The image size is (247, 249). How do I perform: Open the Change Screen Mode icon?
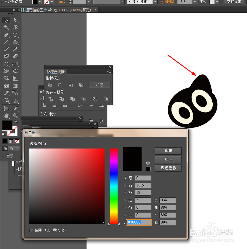[10, 156]
